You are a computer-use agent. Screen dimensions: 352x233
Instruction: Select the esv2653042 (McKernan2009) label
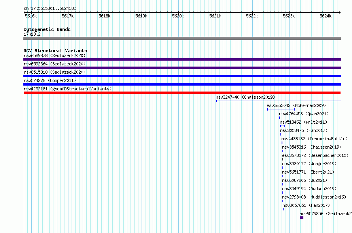(x=296, y=105)
